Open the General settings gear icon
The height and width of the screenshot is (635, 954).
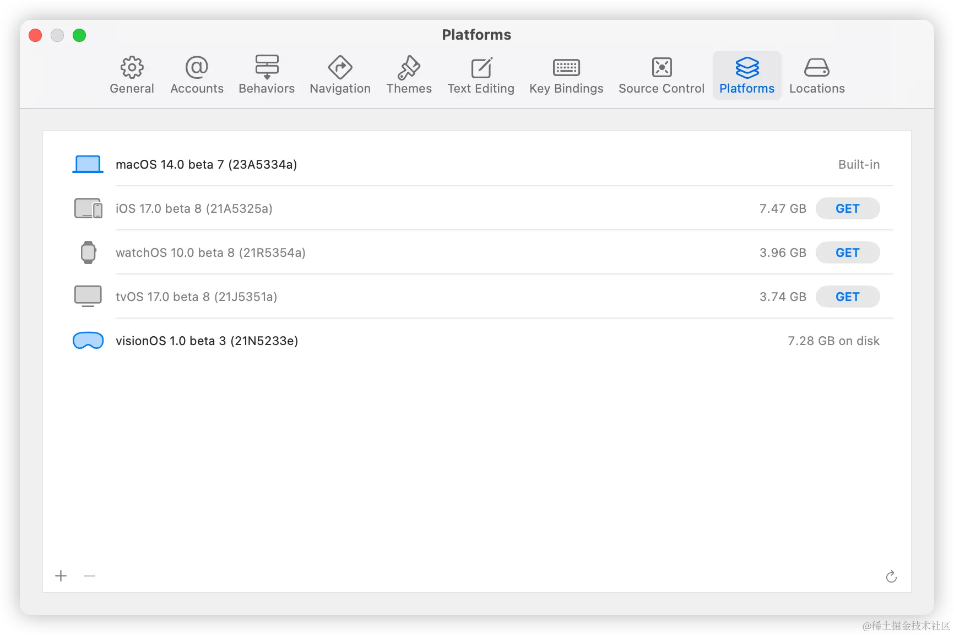[132, 67]
